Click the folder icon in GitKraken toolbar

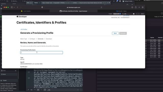click(7, 1)
